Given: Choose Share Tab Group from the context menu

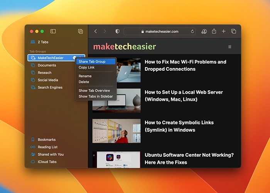Looking at the screenshot, I should (x=96, y=61).
